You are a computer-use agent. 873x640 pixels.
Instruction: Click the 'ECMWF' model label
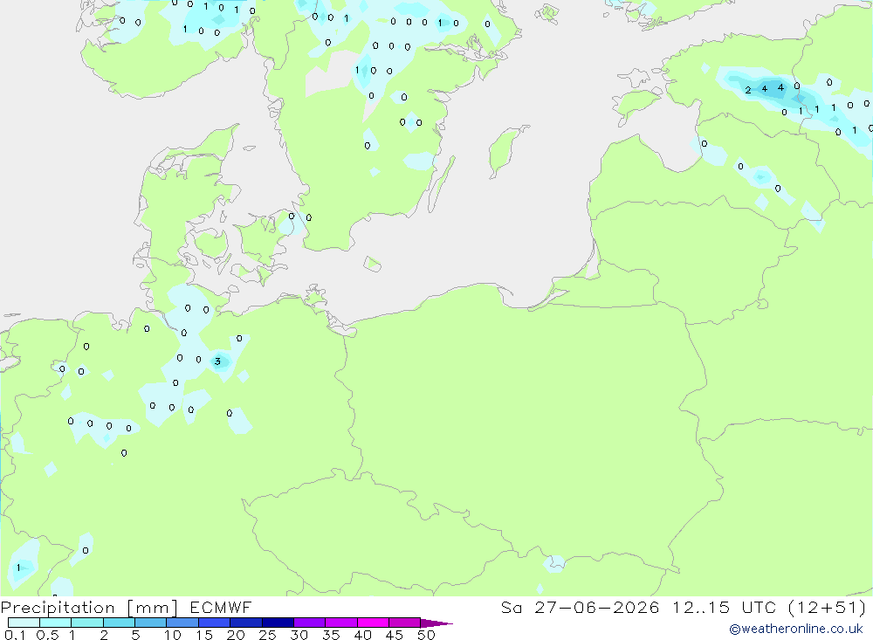click(x=221, y=608)
